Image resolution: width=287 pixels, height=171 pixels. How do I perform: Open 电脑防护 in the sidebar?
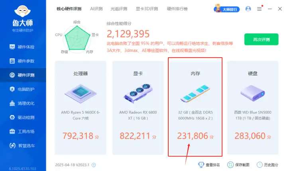22,89
